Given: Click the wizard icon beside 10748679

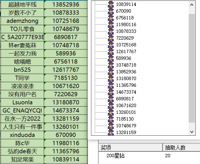Looking at the screenshot, I should point(111,126).
